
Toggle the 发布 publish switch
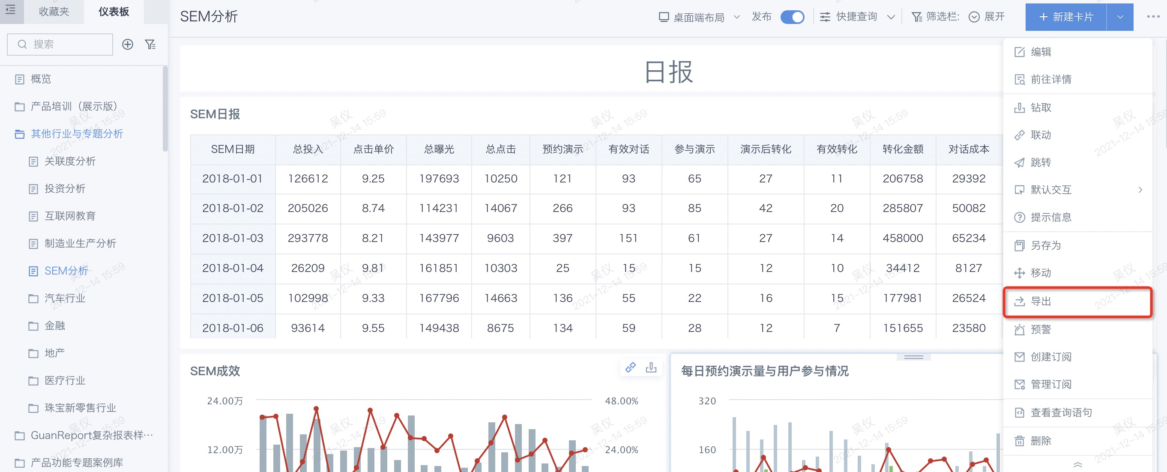(792, 17)
